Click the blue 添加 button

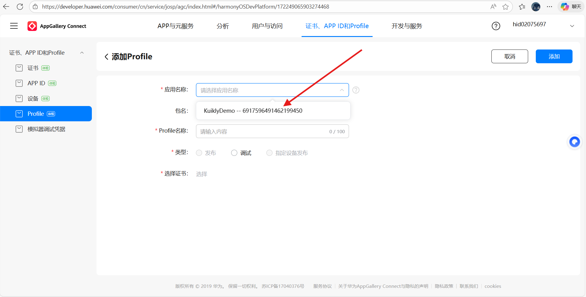[554, 56]
